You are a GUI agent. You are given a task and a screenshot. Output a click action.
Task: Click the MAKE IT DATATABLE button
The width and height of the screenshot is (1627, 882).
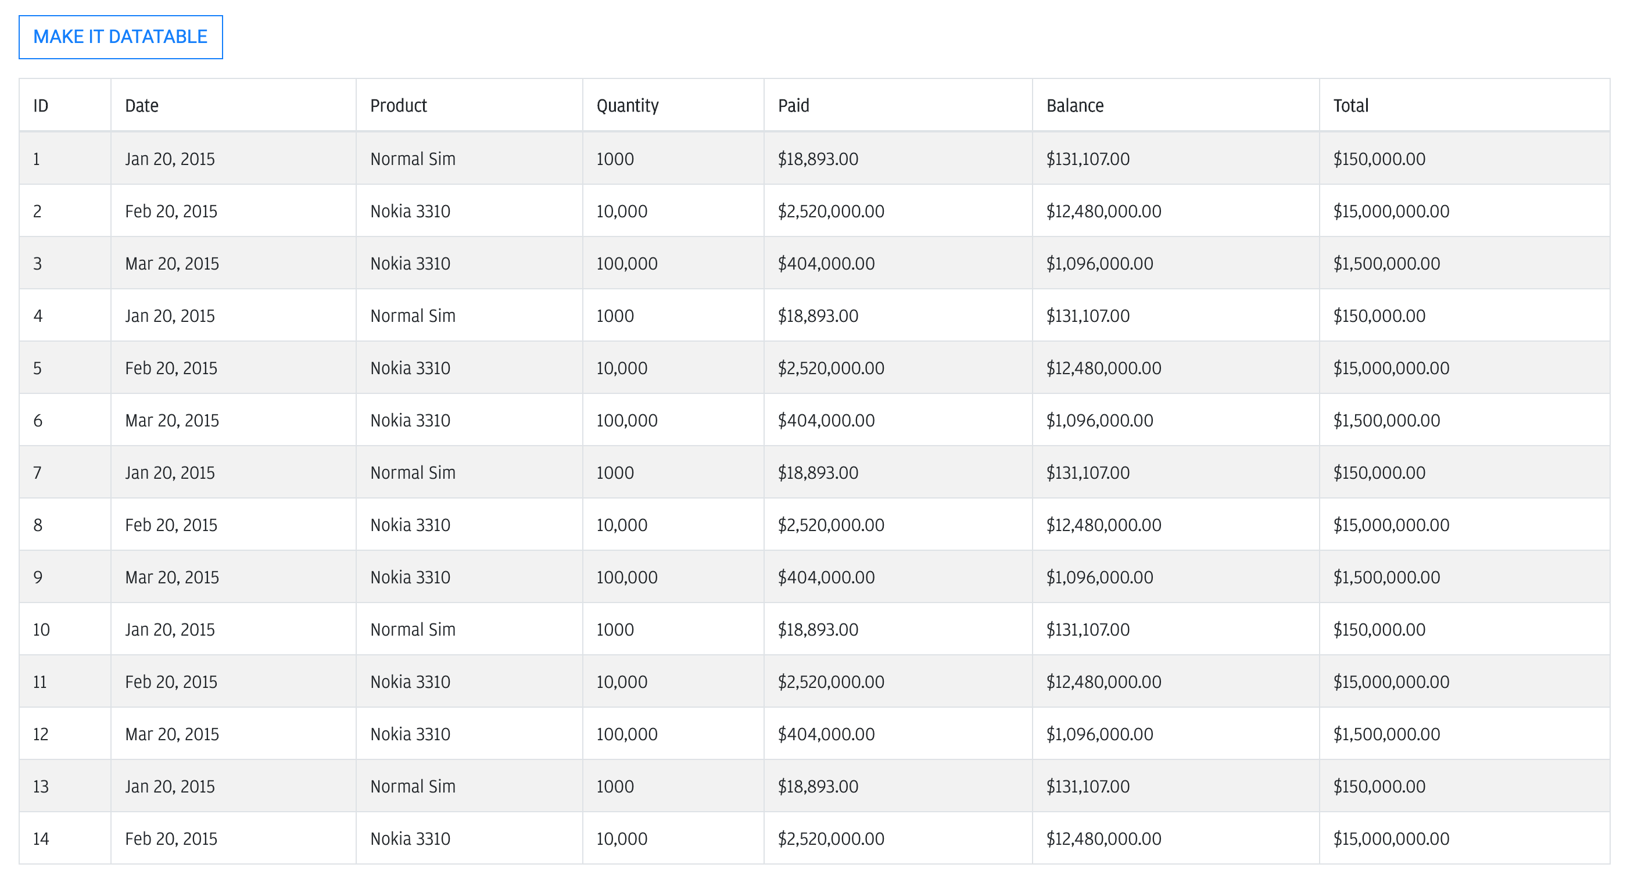(x=121, y=37)
